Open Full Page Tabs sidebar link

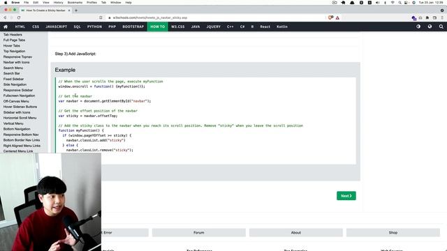pos(14,40)
